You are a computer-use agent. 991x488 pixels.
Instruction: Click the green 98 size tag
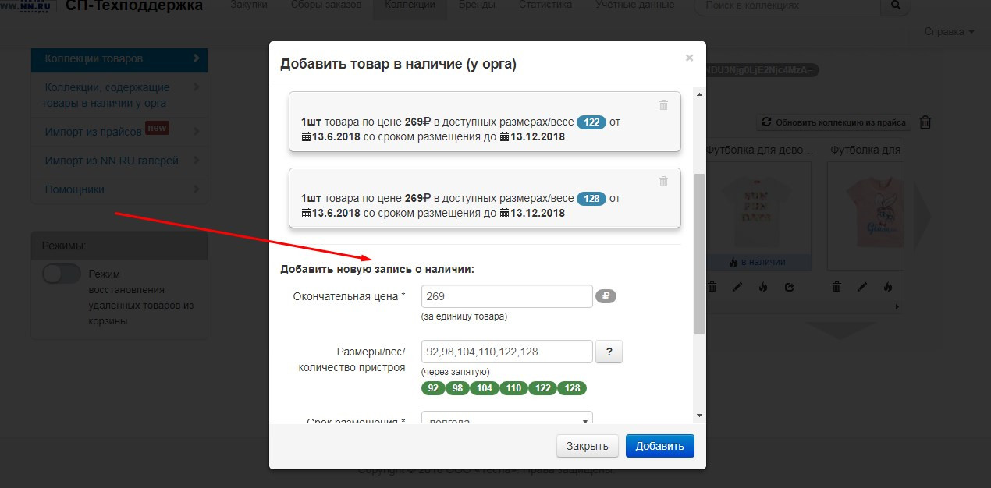(459, 388)
